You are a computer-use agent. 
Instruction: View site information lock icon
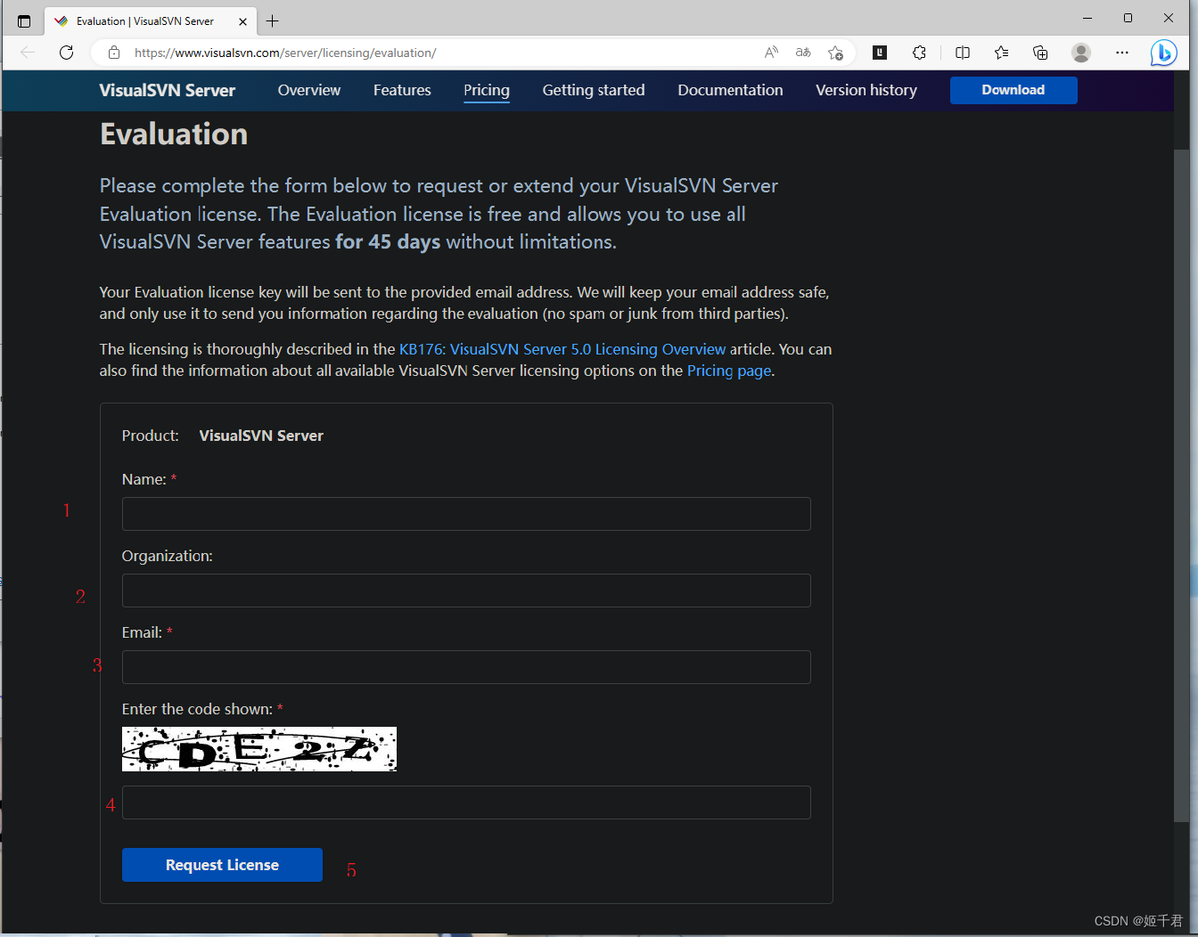tap(114, 53)
